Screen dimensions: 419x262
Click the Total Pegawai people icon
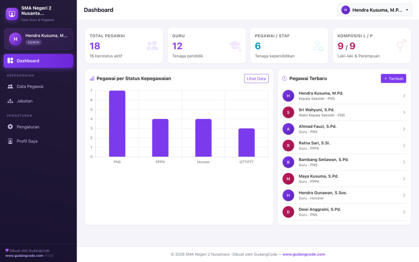pyautogui.click(x=152, y=46)
